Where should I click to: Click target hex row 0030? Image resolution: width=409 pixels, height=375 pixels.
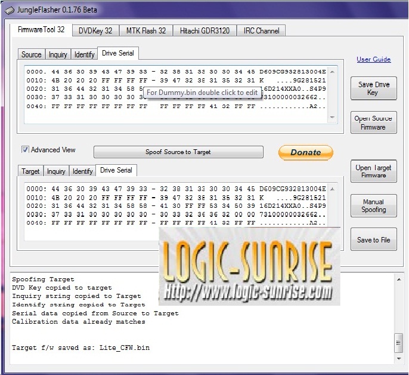176,214
